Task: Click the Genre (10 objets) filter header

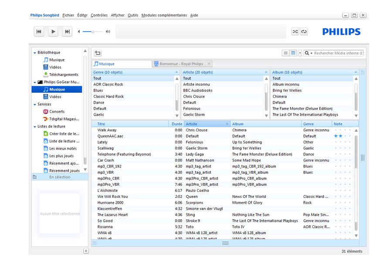Action: [135, 72]
